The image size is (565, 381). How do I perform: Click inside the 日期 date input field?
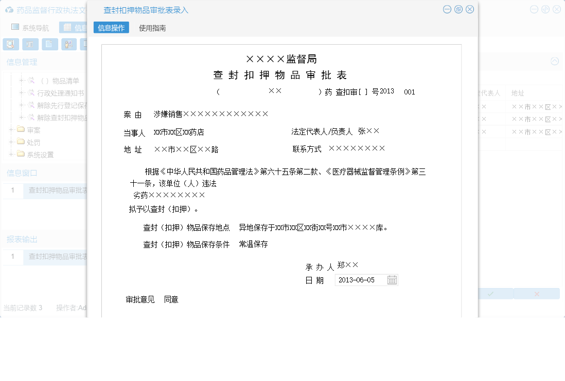tap(360, 280)
